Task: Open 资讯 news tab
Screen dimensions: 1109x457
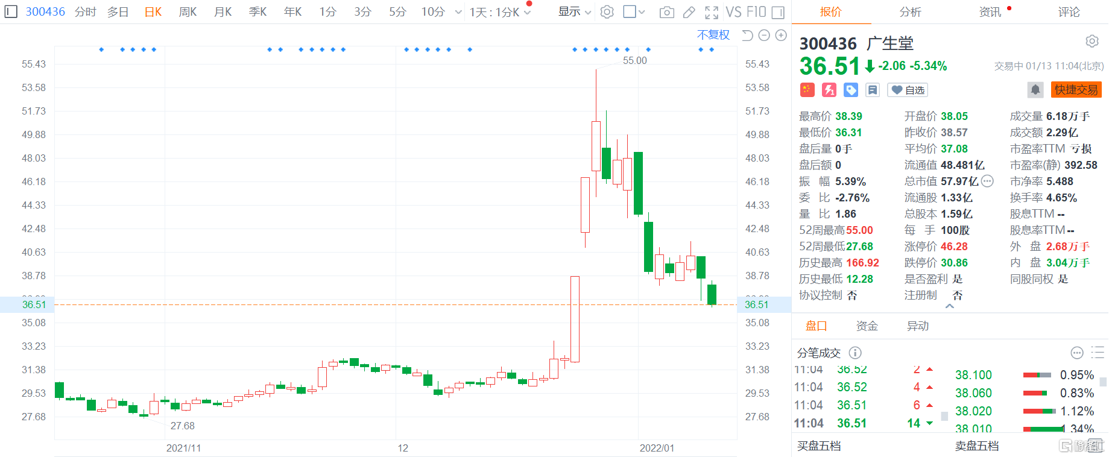Action: tap(990, 12)
